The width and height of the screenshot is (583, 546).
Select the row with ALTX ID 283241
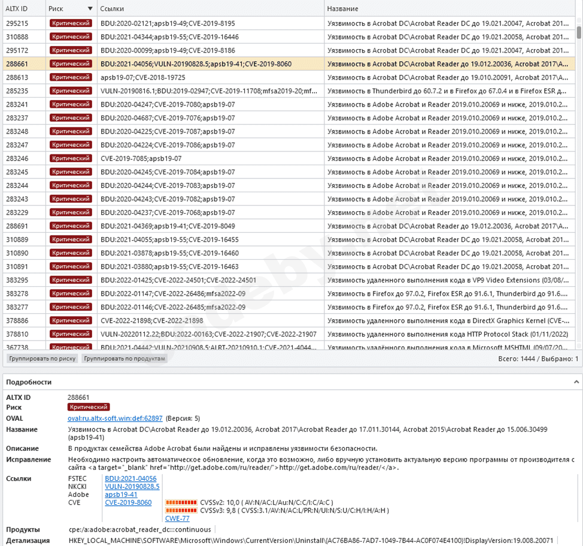pyautogui.click(x=289, y=105)
